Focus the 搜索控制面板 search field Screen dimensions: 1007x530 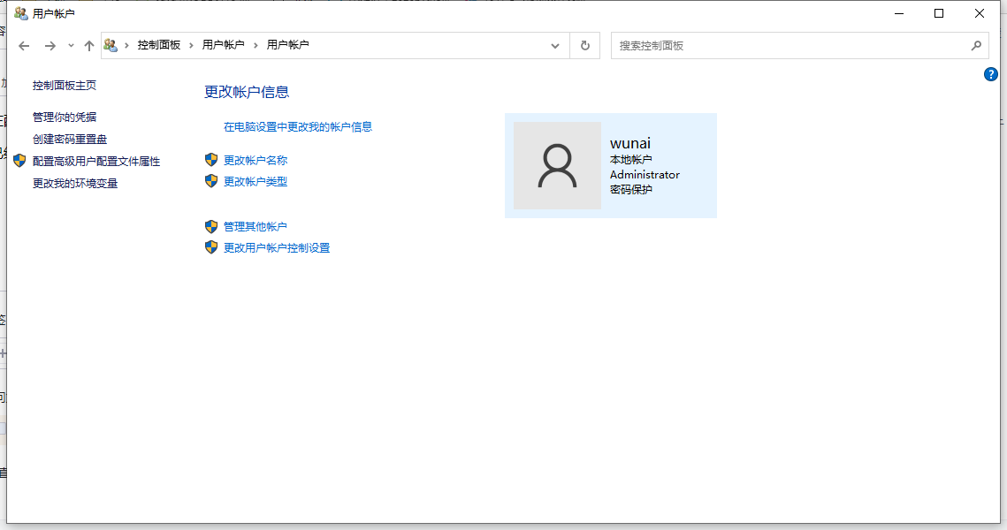coord(790,46)
